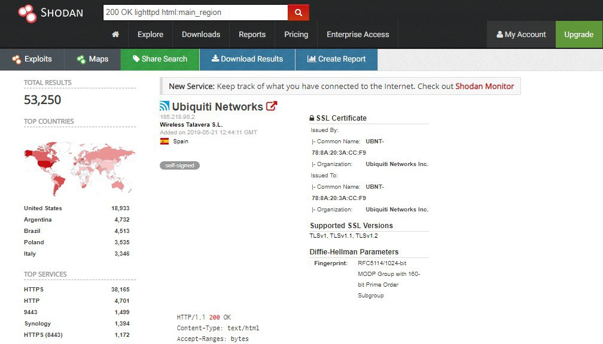
Task: Open the Ubiquiti Networks result title
Action: click(217, 106)
